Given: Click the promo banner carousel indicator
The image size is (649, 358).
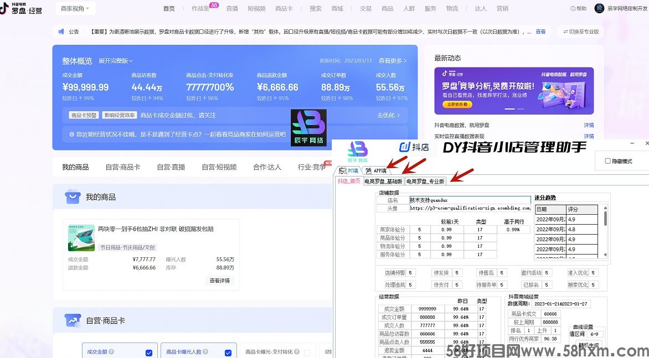Looking at the screenshot, I should click(514, 108).
